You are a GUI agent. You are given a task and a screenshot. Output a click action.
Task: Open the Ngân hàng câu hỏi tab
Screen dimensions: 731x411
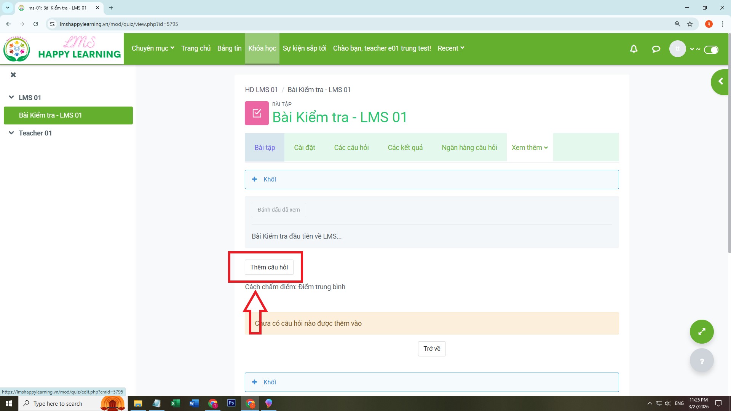(469, 148)
